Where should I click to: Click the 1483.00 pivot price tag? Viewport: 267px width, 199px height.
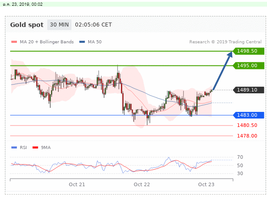coord(248,115)
